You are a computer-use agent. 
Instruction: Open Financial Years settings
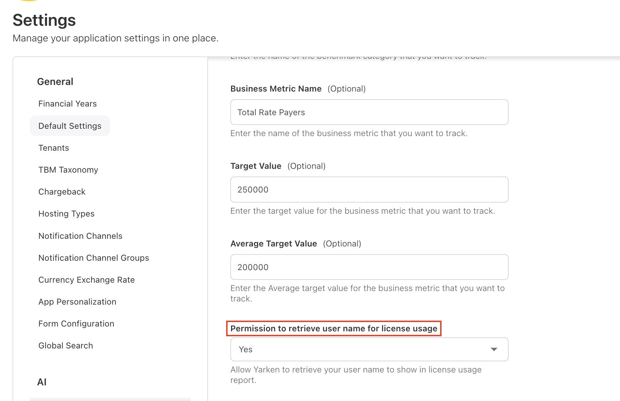point(67,104)
